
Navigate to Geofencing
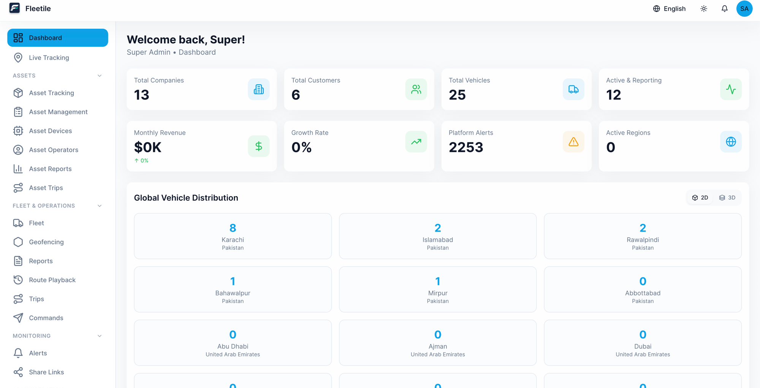pos(58,242)
